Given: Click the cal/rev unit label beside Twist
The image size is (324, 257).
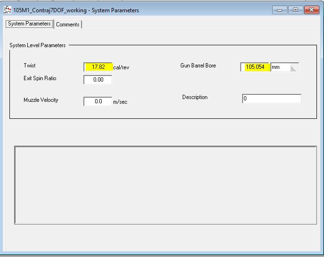Looking at the screenshot, I should click(x=121, y=67).
